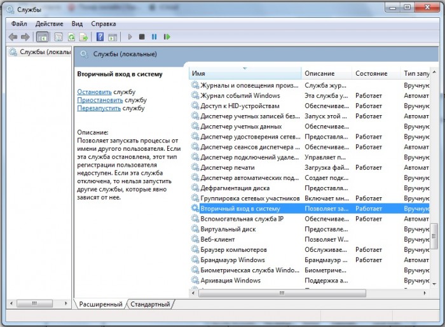This screenshot has width=445, height=327.
Task: Toggle the action pane toolbar icon
Action: click(113, 37)
